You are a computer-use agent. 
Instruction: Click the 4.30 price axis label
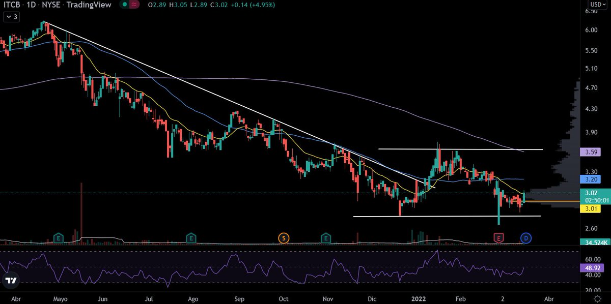pyautogui.click(x=591, y=109)
